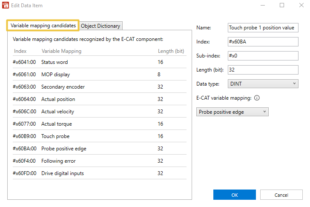Viewport: 310px width, 207px height.
Task: Open the Data type dropdown
Action: (263, 83)
